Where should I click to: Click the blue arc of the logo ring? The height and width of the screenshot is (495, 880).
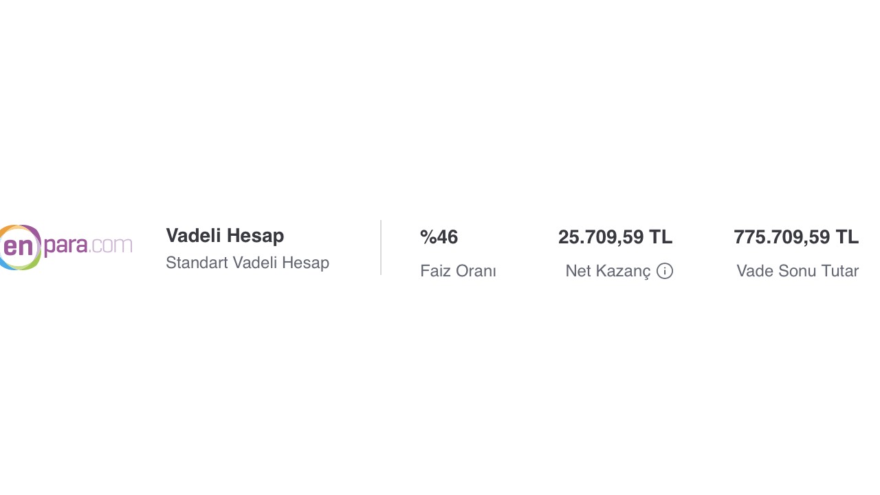[5, 263]
